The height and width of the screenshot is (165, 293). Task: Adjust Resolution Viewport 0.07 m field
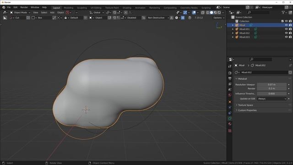point(271,84)
